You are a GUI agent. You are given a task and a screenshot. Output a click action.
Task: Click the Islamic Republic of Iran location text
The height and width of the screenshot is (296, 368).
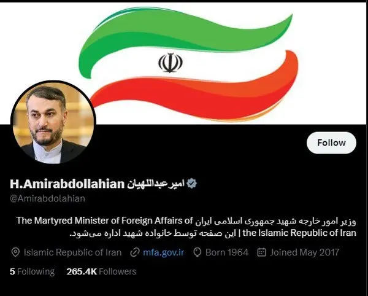point(72,252)
